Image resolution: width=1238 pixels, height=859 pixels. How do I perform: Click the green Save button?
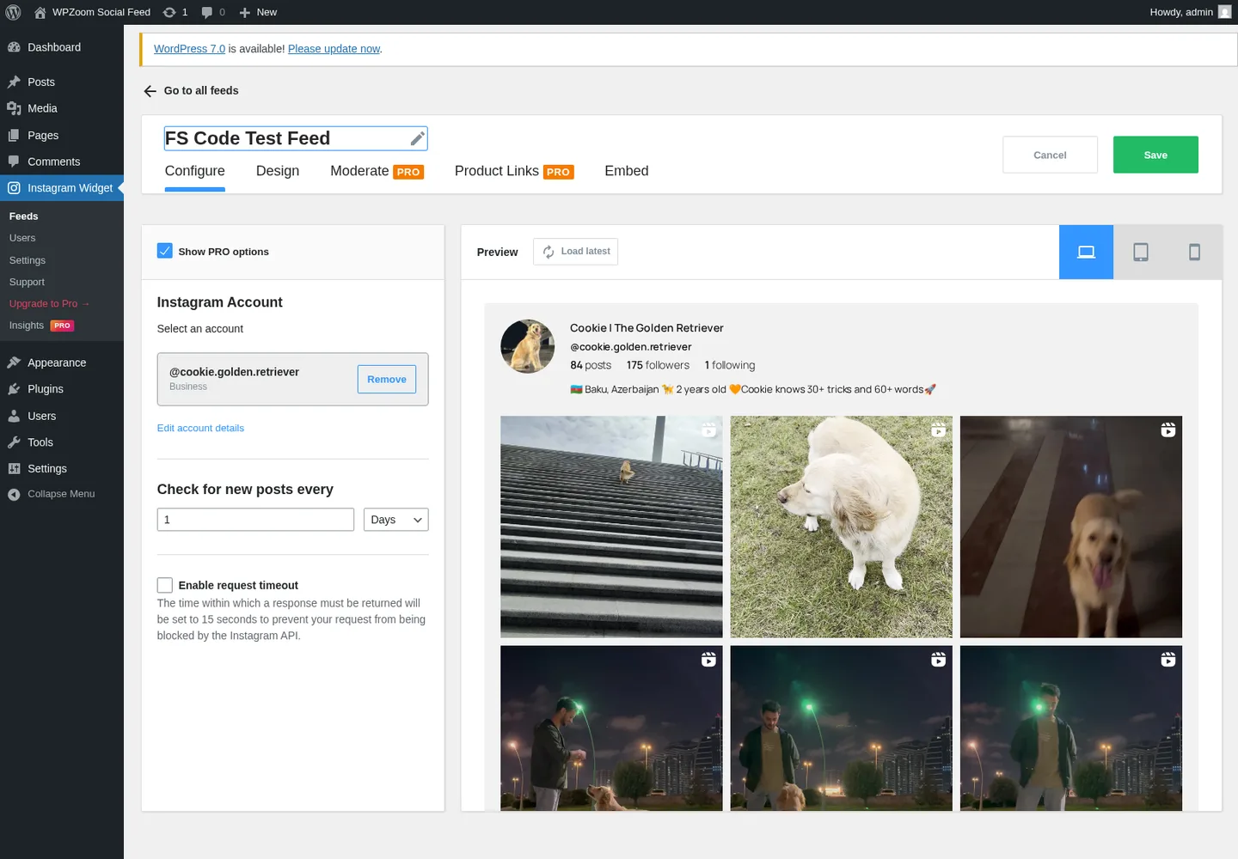point(1155,155)
